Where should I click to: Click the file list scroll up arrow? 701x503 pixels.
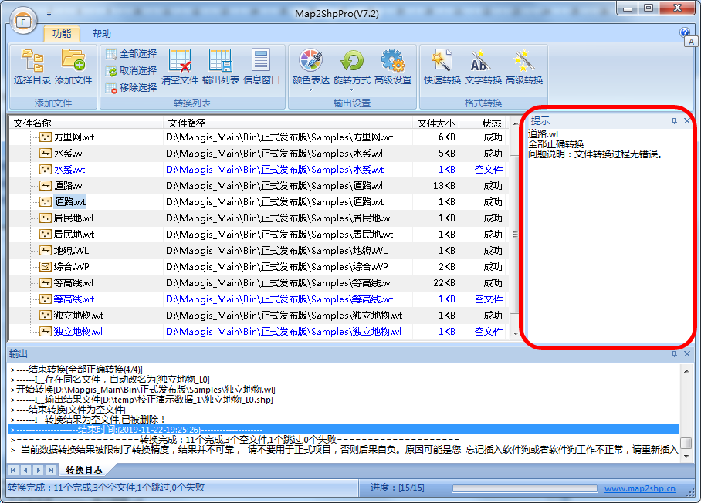[x=516, y=123]
